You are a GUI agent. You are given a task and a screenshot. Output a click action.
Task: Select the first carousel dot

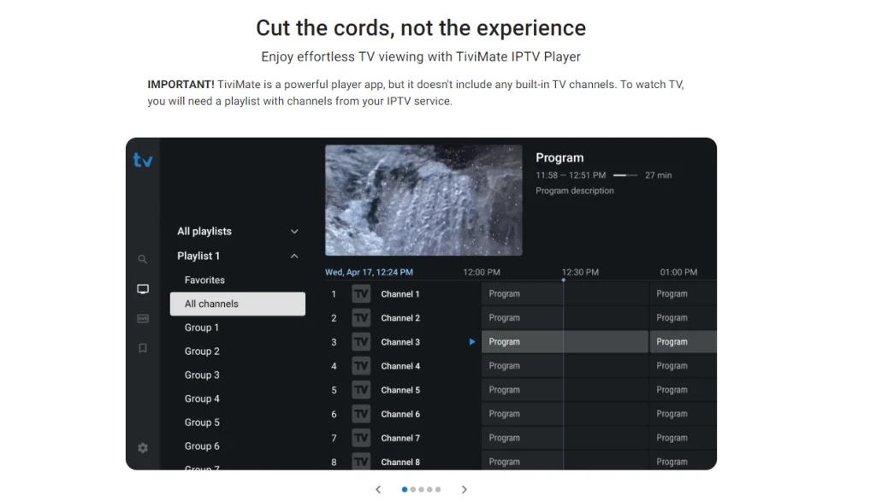(x=405, y=489)
